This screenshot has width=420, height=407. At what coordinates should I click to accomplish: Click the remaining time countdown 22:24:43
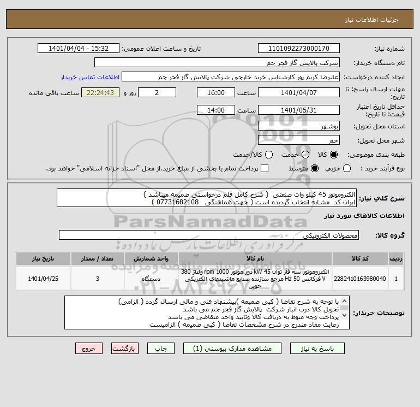pyautogui.click(x=100, y=92)
